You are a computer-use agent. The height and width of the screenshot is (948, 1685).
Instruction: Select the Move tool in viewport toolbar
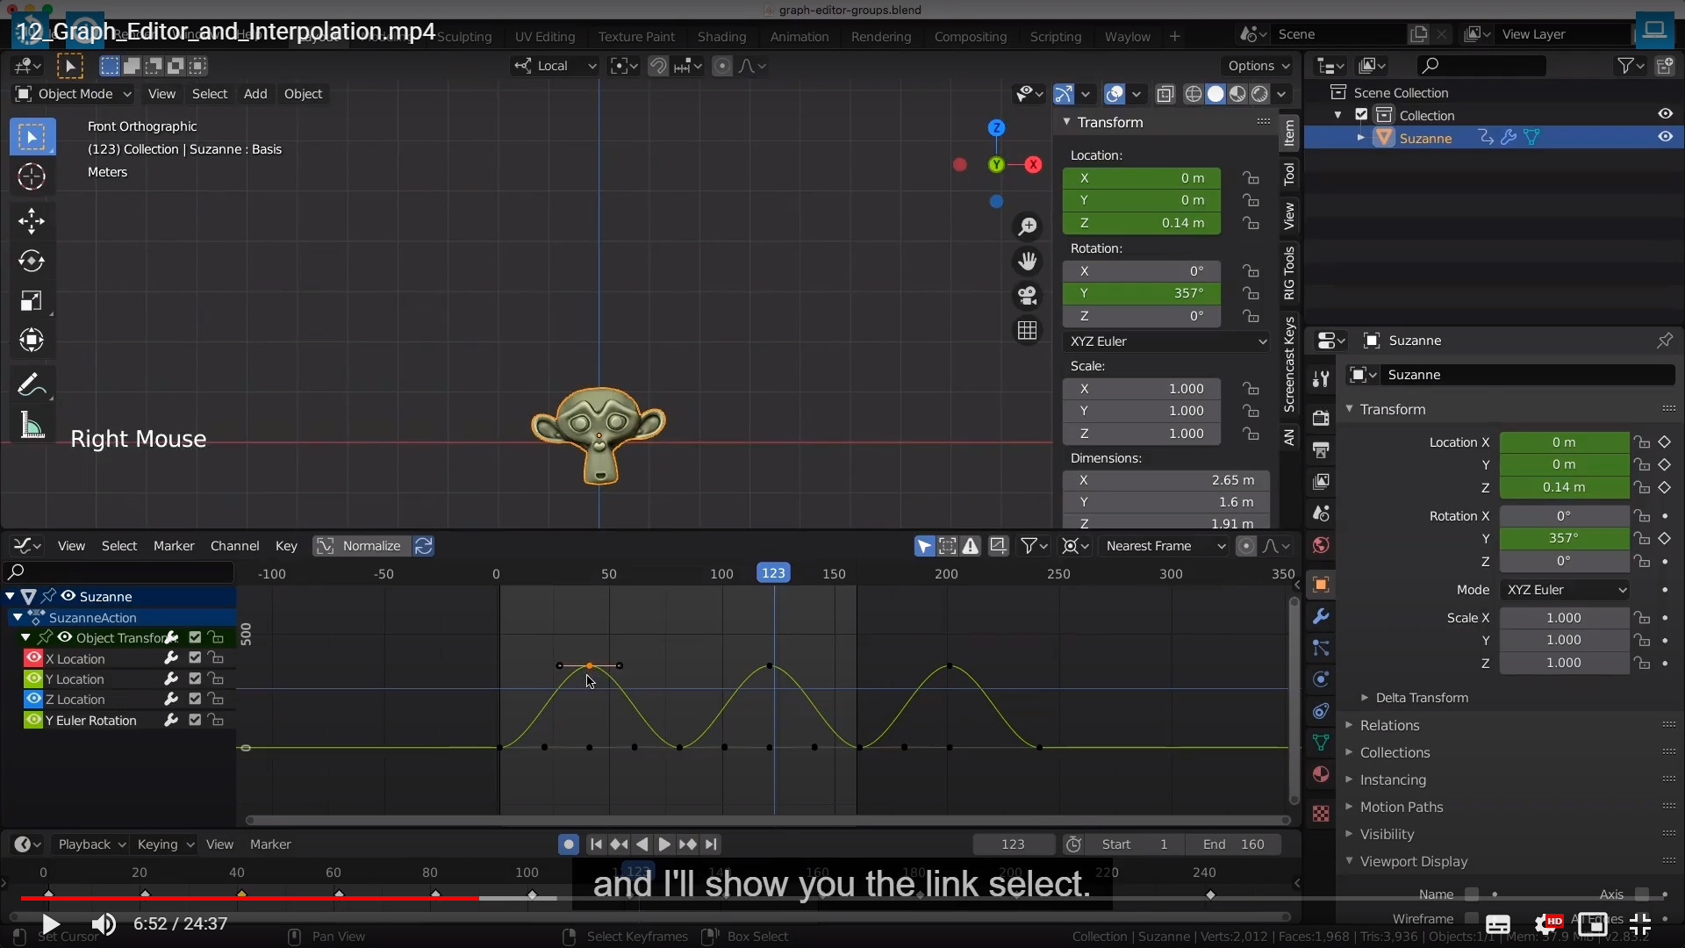pyautogui.click(x=32, y=220)
